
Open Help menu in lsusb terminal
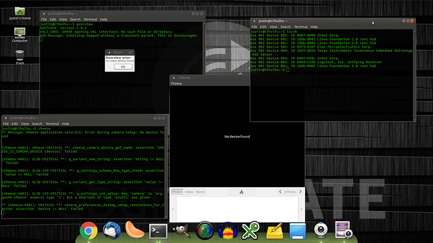[314, 27]
